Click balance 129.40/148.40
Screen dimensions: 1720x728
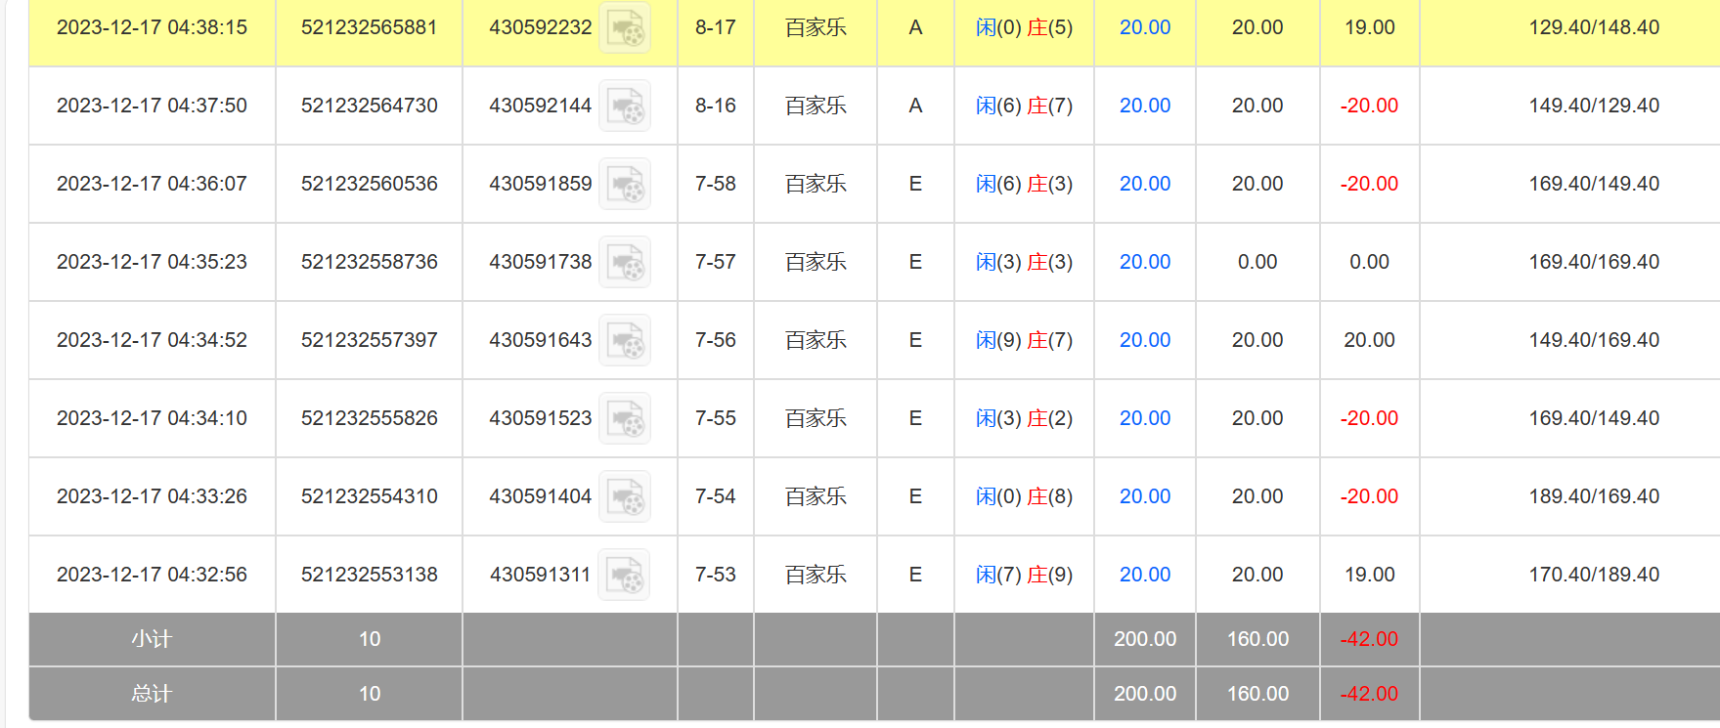click(x=1594, y=27)
